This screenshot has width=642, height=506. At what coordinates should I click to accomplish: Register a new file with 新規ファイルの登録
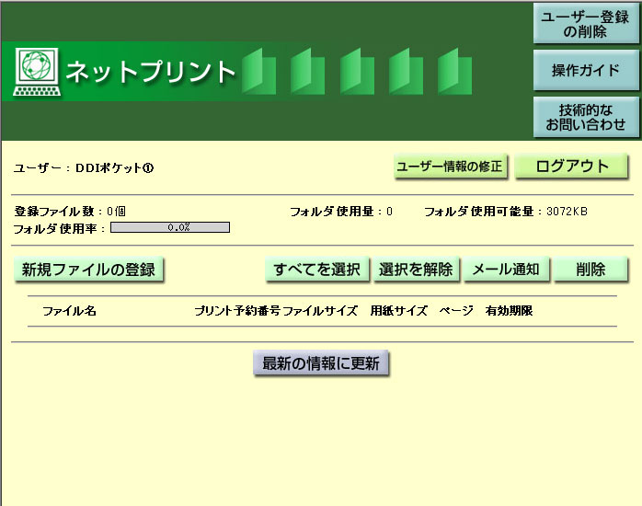coord(88,270)
